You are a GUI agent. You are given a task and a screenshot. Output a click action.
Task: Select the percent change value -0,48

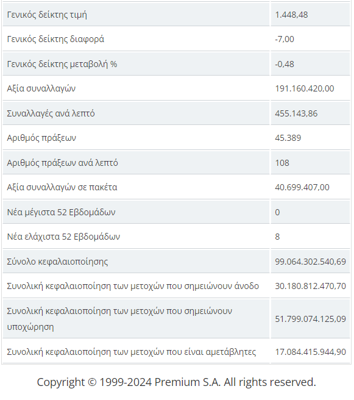285,64
